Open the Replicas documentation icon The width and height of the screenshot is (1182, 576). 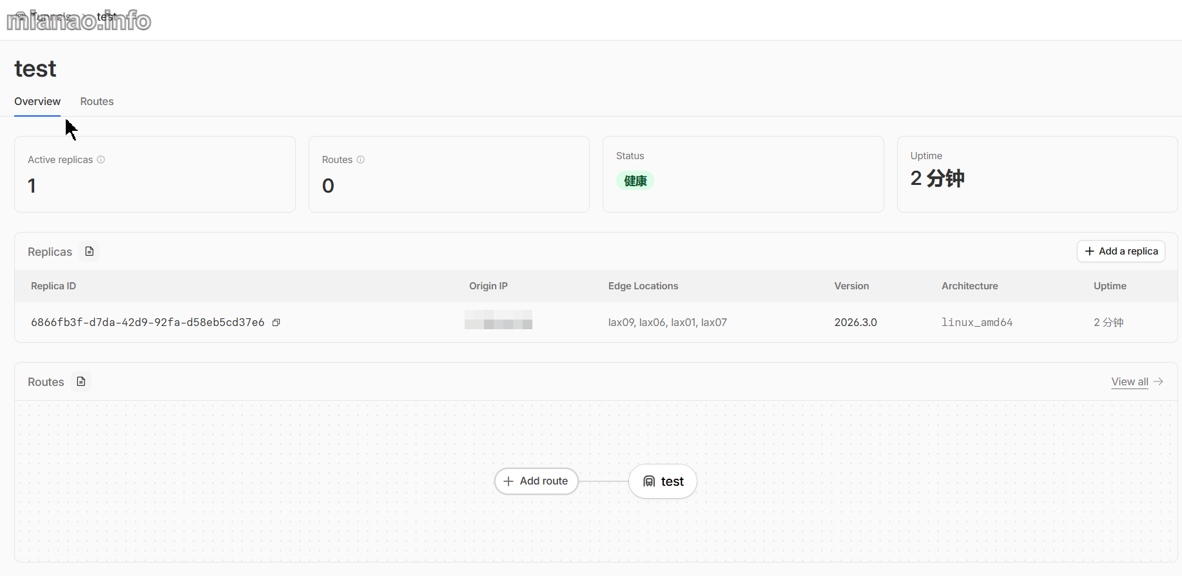tap(90, 251)
